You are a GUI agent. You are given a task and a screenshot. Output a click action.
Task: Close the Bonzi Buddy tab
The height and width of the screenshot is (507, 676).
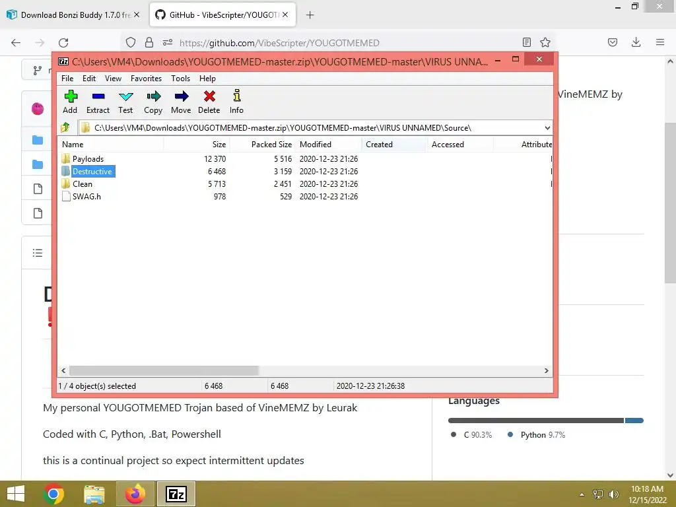(137, 15)
